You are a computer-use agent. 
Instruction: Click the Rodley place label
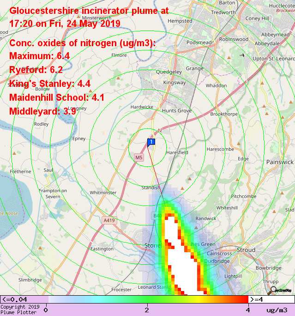(x=41, y=124)
